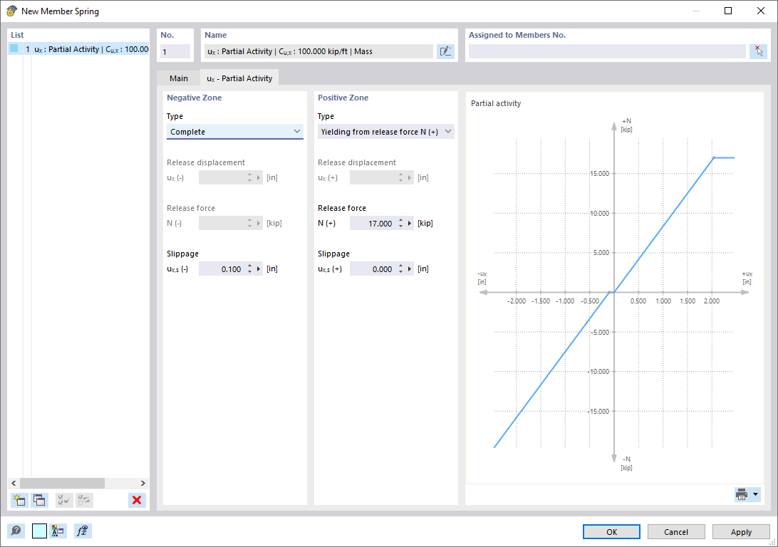Click the copy/duplicate item icon in List
778x547 pixels.
[39, 500]
